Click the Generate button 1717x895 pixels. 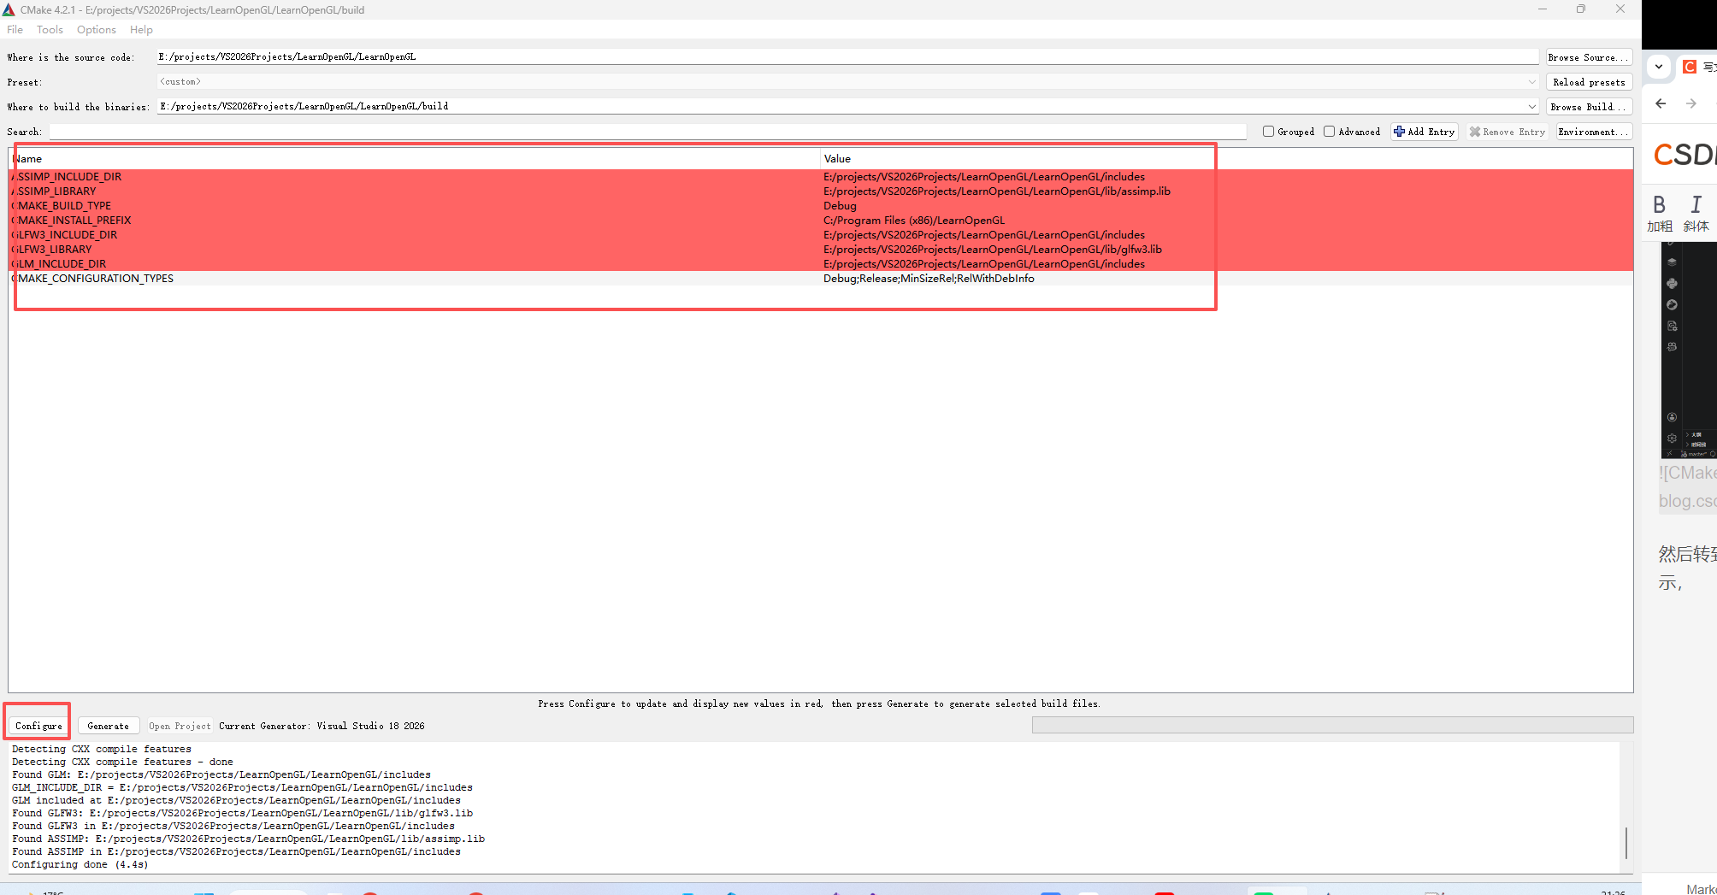point(109,726)
